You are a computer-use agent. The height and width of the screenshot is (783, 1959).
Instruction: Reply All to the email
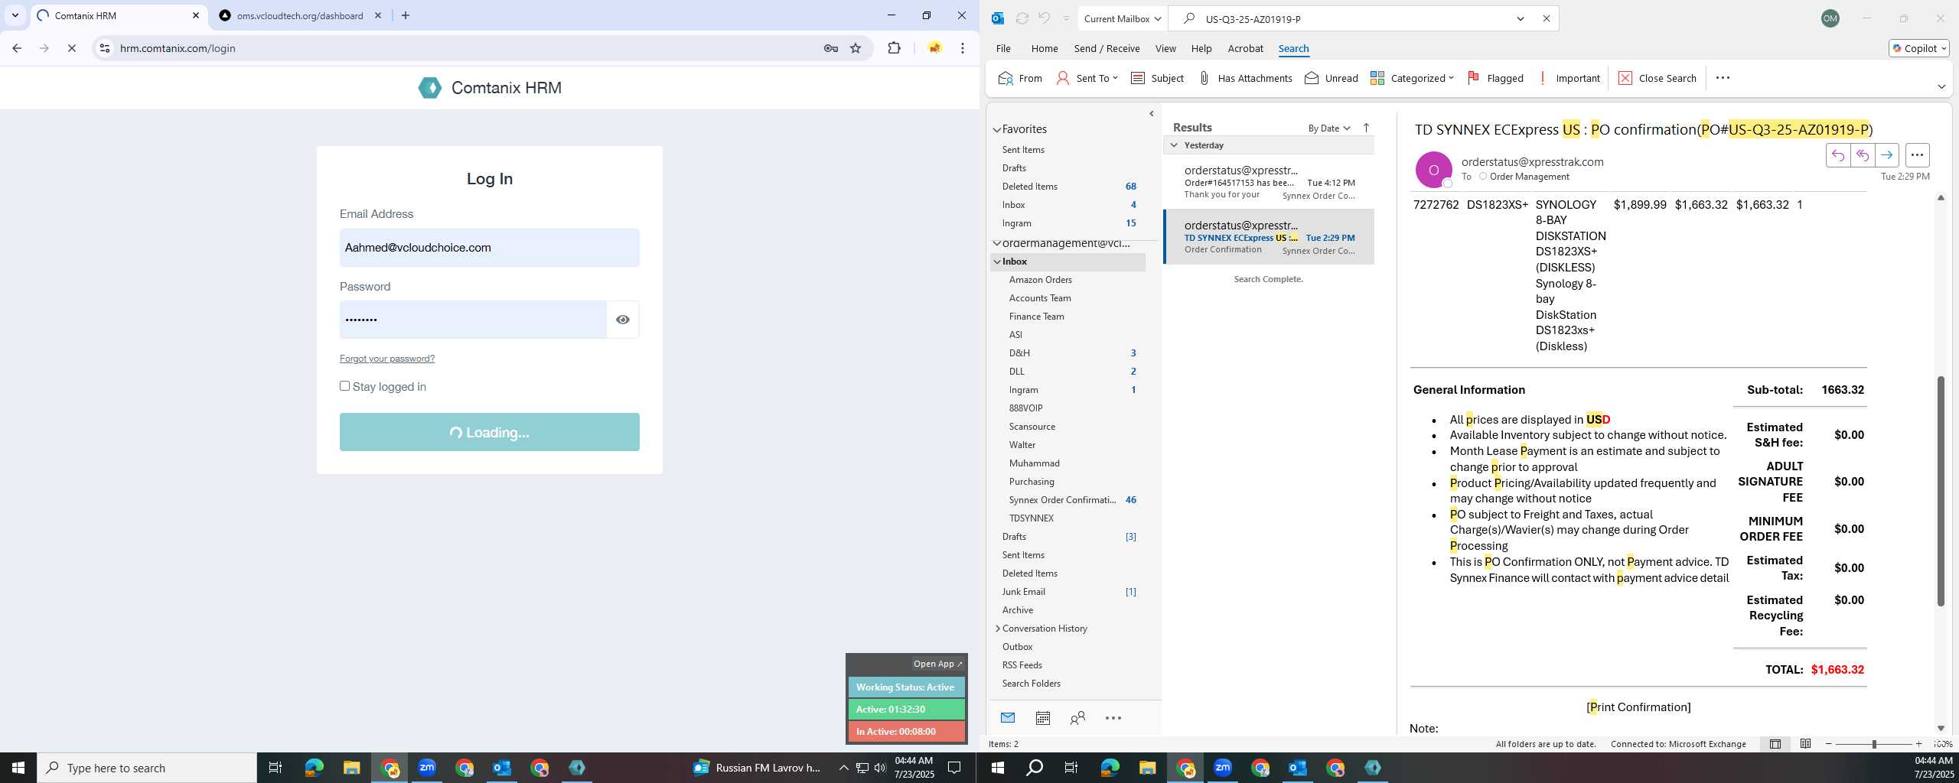pos(1862,155)
